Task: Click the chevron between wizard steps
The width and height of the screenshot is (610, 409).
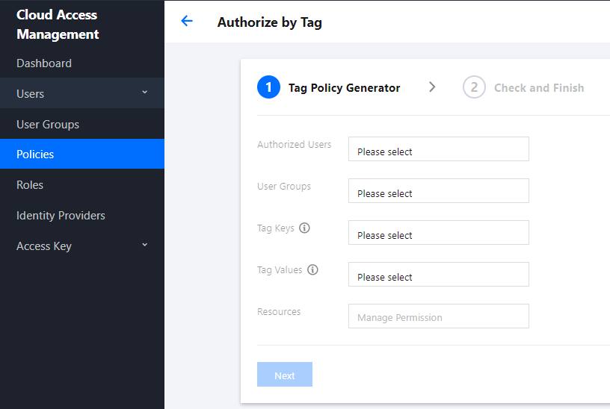Action: 432,87
